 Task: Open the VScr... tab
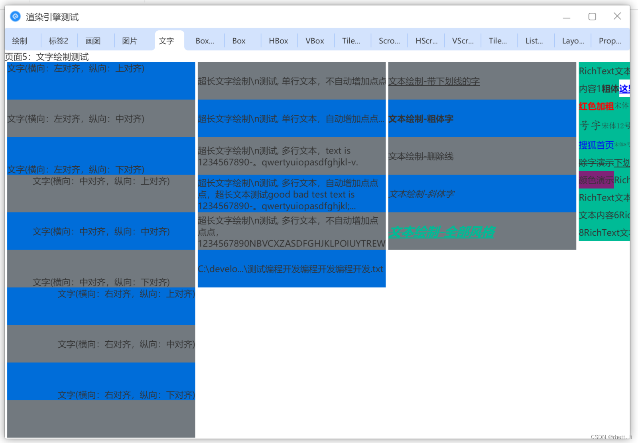tap(463, 41)
